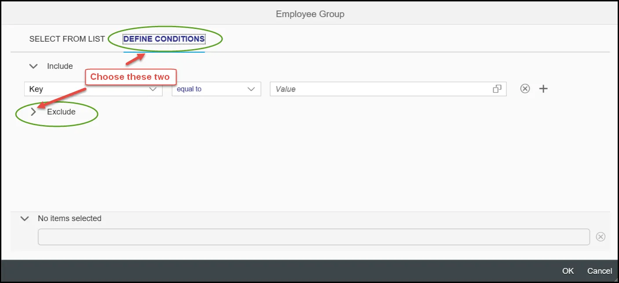Click the value help icon in Value field
This screenshot has width=619, height=283.
coord(497,89)
